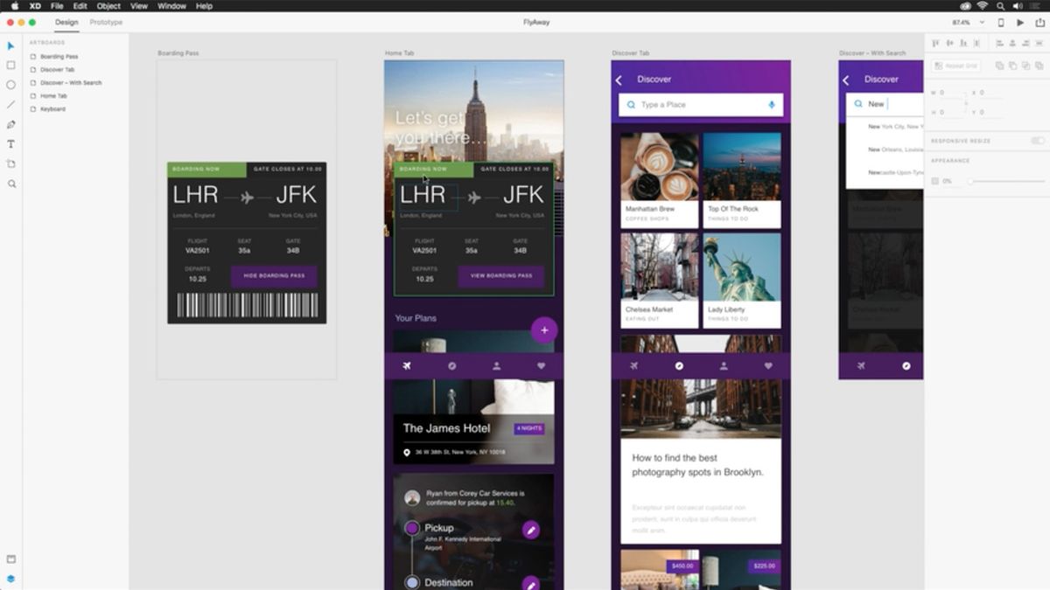Select the Text tool
The width and height of the screenshot is (1050, 590).
10,143
